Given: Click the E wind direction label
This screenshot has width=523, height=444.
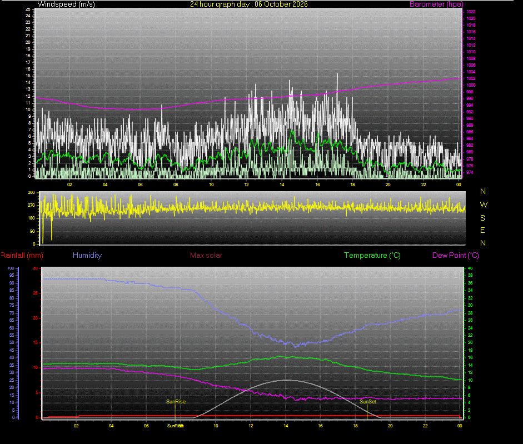Looking at the screenshot, I should point(482,230).
